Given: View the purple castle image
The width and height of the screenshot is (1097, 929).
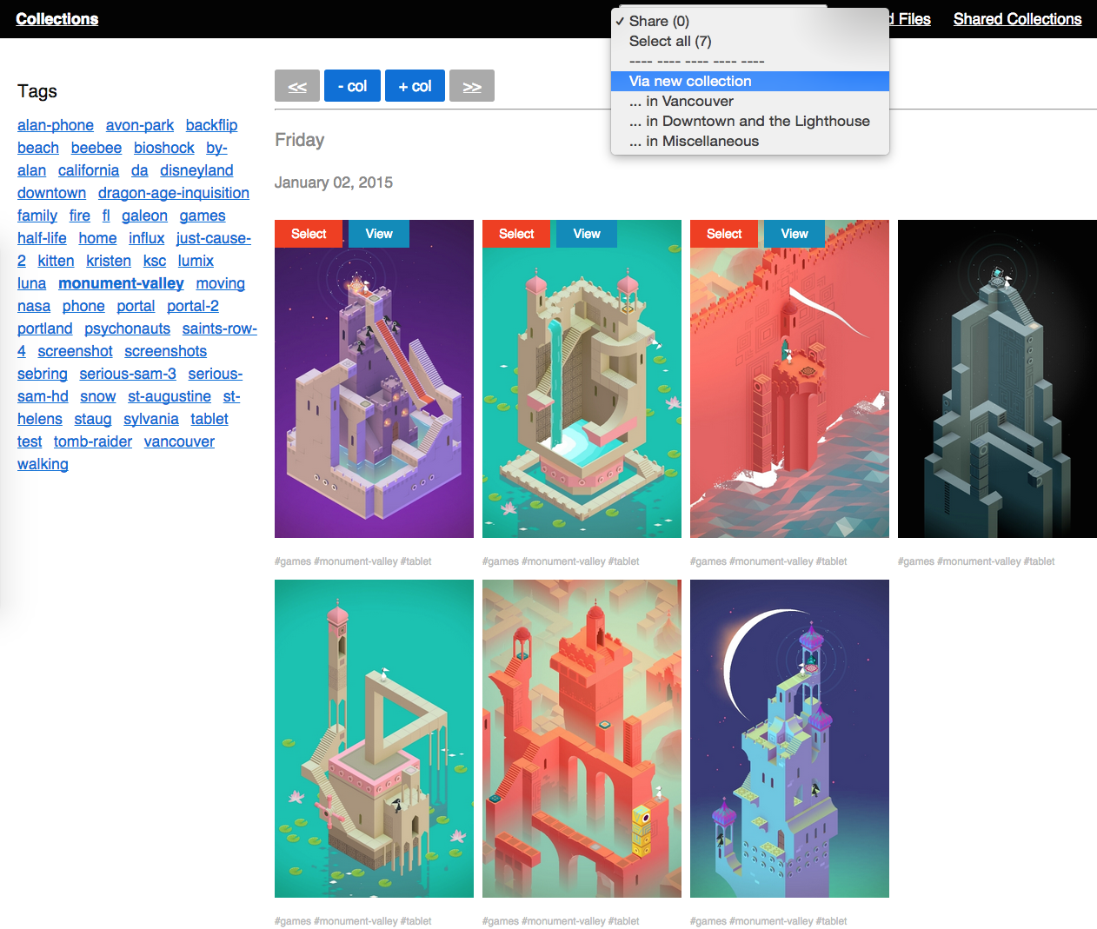Looking at the screenshot, I should [379, 234].
